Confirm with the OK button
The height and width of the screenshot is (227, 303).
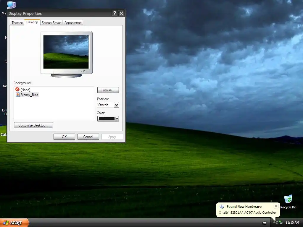tap(64, 137)
